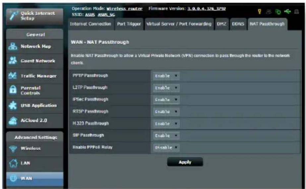Open the Enable PPPoE Relay dropdown
Viewport: 306px width, 189px height.
[x=166, y=148]
